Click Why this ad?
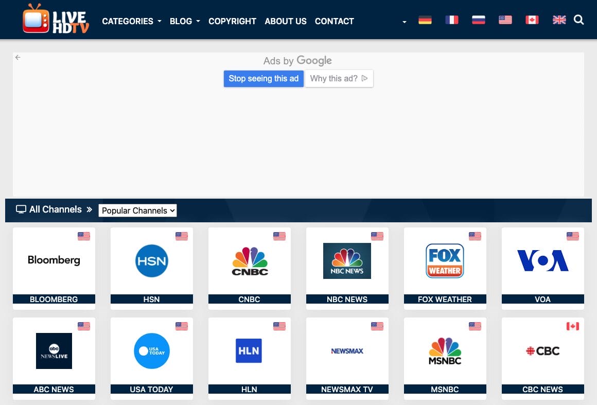The width and height of the screenshot is (597, 405). 339,78
